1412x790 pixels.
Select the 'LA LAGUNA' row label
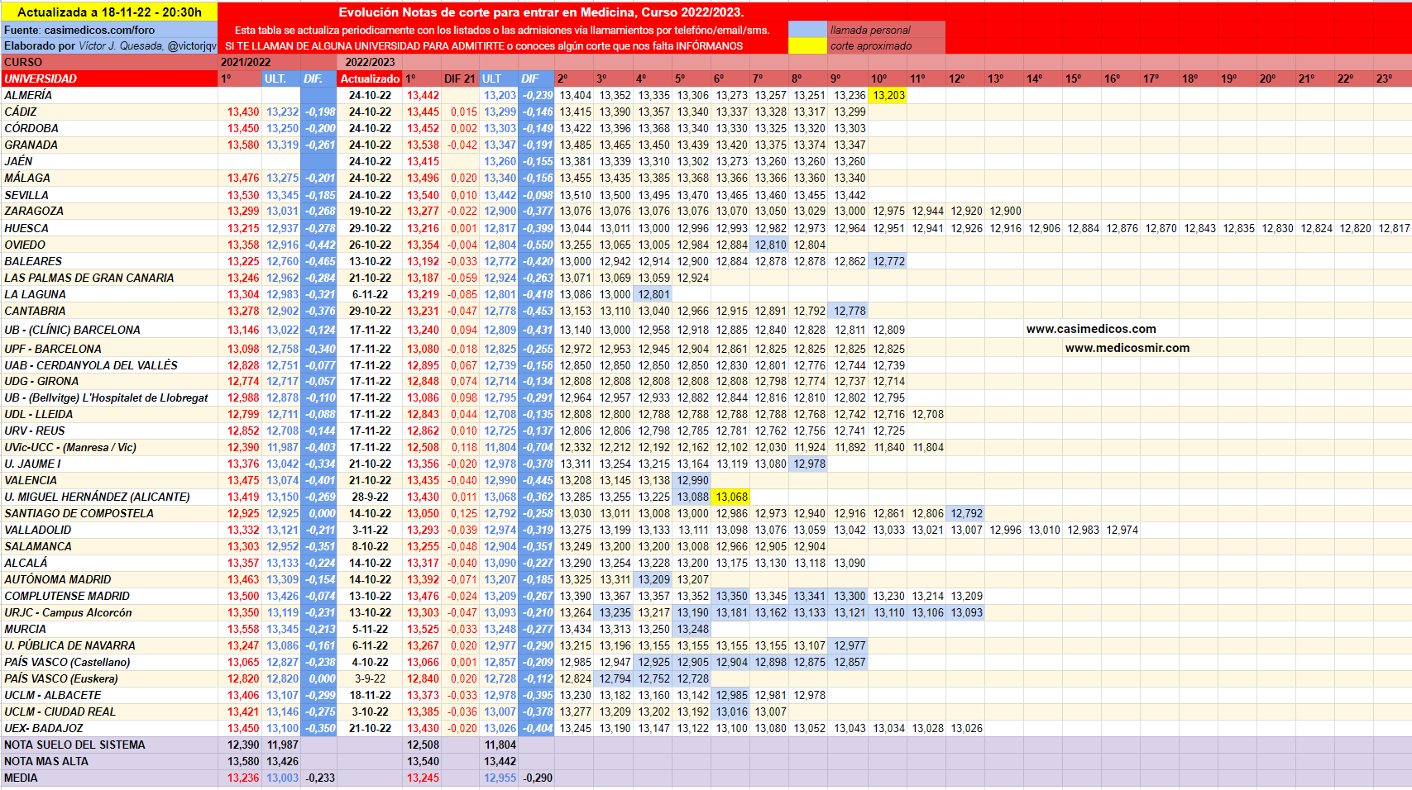(x=109, y=294)
